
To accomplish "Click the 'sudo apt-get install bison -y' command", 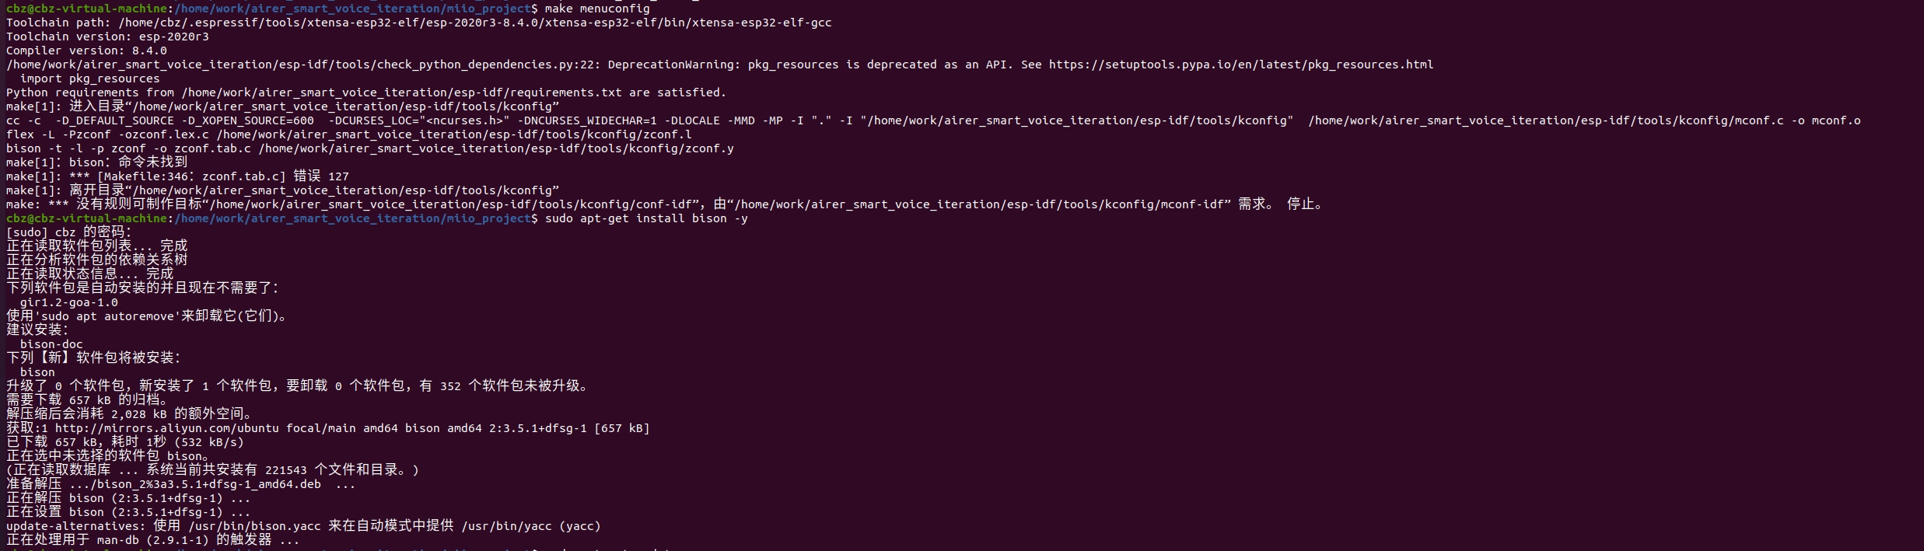I will tap(646, 218).
